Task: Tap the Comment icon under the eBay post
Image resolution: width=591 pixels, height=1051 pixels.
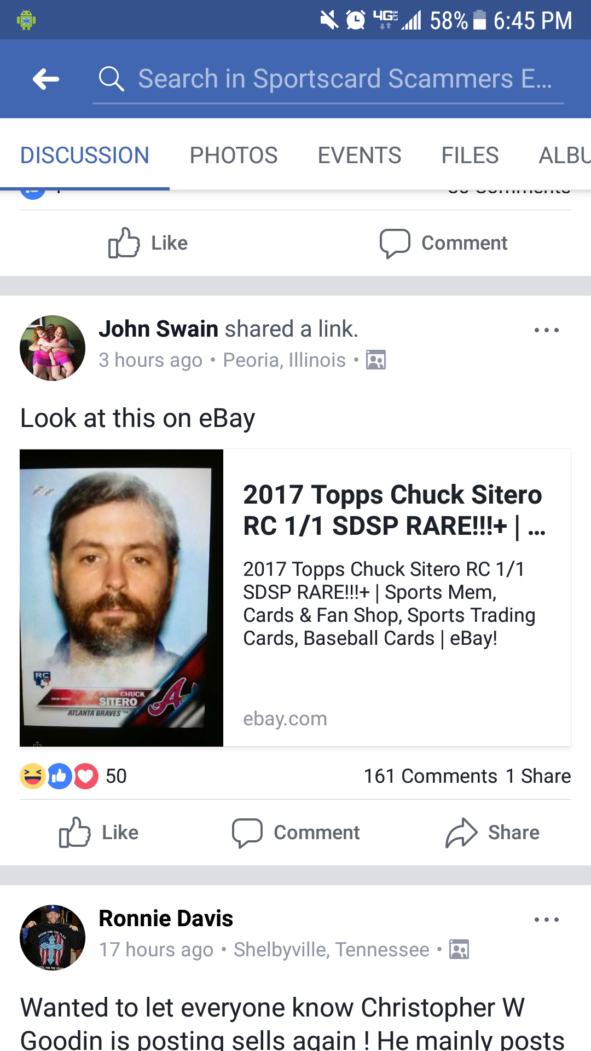Action: pos(247,833)
